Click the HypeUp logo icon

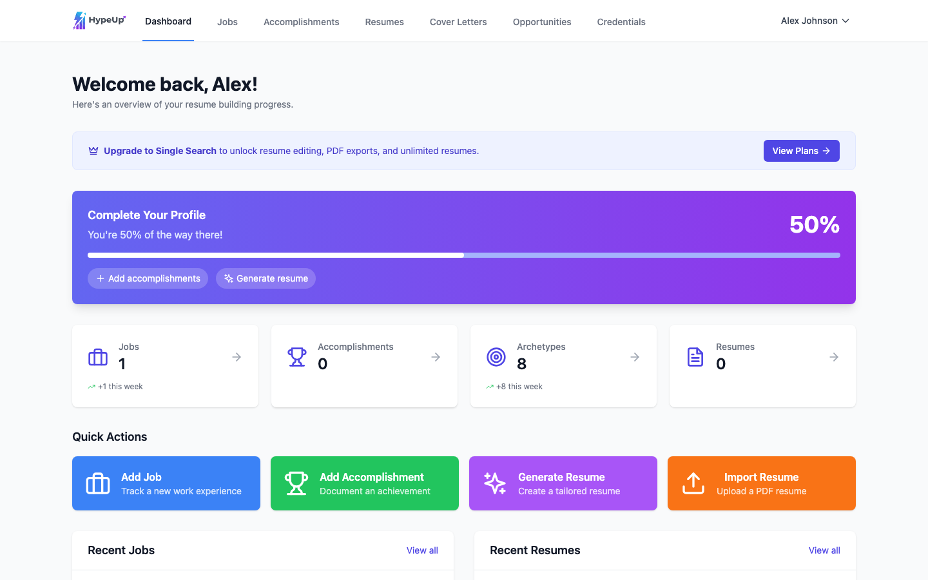79,21
